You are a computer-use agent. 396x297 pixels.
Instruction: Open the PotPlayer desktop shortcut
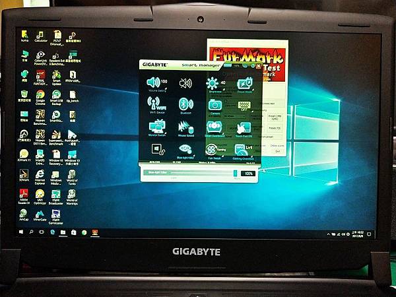click(72, 138)
